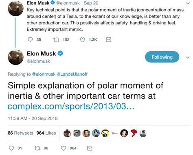
Task: Click the cowboy hat liker avatar
Action: point(67,133)
